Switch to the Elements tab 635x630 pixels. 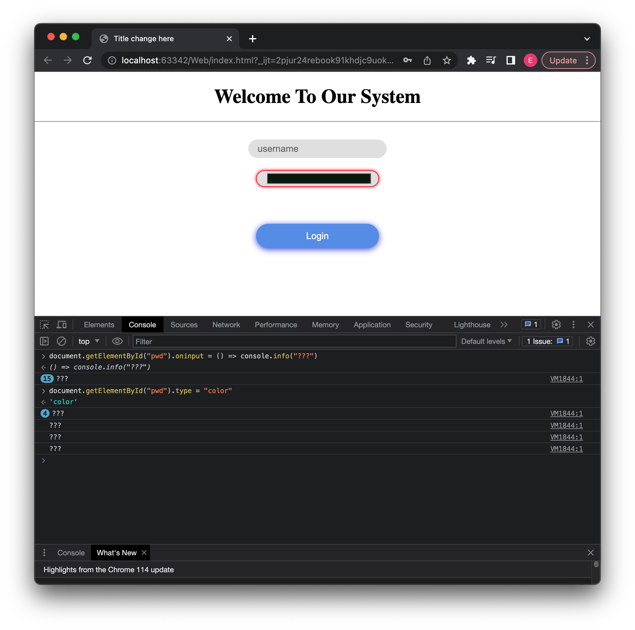click(x=99, y=325)
